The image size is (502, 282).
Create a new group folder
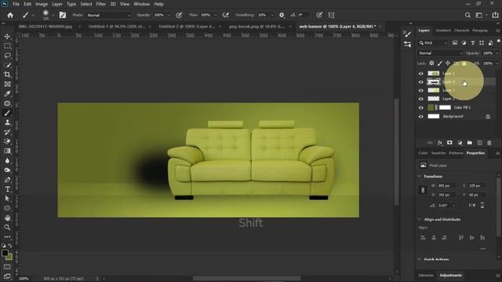pos(470,143)
